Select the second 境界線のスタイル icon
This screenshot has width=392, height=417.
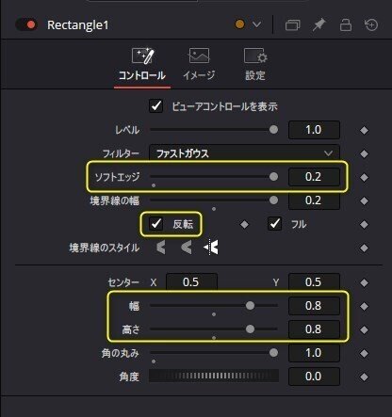[x=187, y=248]
